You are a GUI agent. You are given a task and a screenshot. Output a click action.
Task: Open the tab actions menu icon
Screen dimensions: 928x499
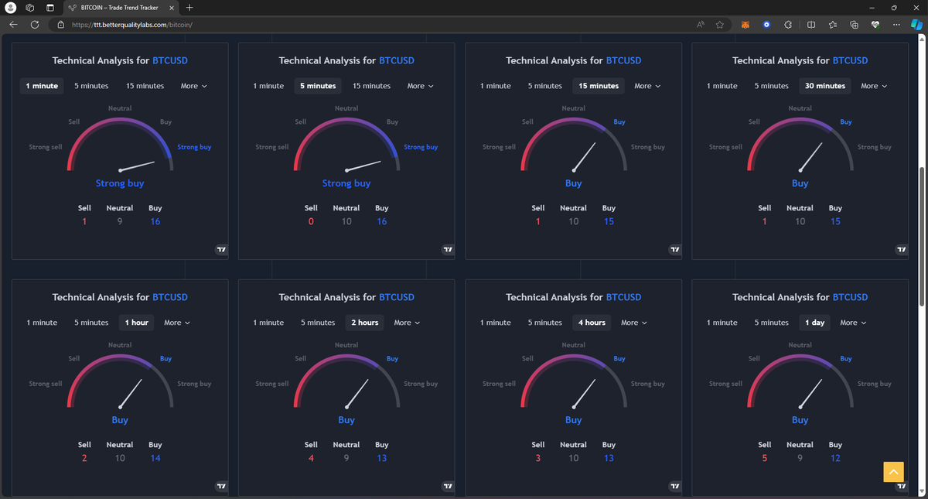click(x=50, y=8)
